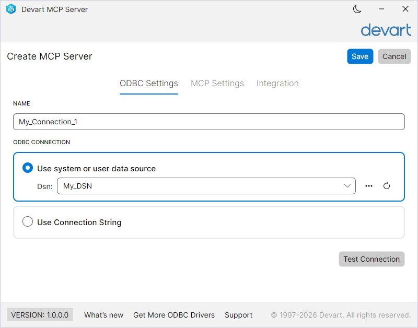Image resolution: width=418 pixels, height=328 pixels.
Task: Click the ODBC CONNECTION label
Action: click(x=42, y=142)
